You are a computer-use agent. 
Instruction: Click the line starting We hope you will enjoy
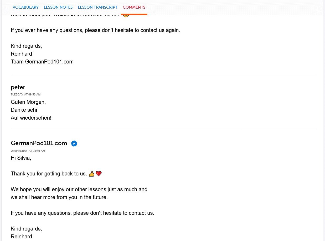(79, 189)
